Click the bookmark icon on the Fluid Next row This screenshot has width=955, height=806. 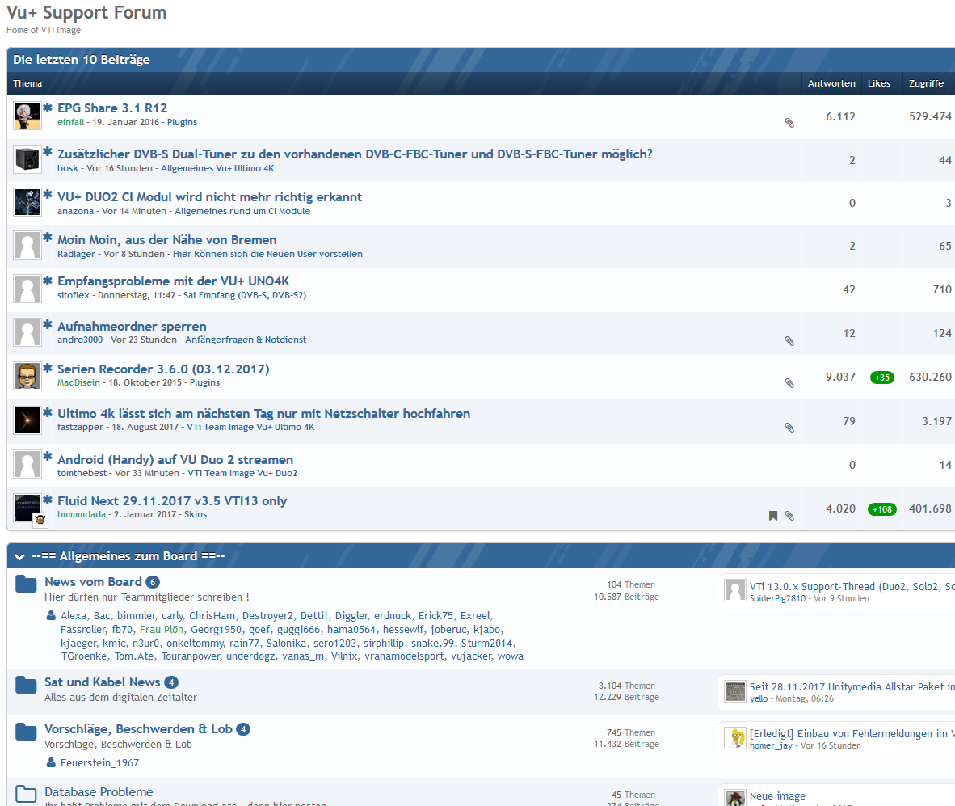pos(773,516)
